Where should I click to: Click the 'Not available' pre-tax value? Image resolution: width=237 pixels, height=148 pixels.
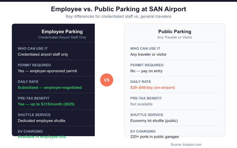point(141,104)
